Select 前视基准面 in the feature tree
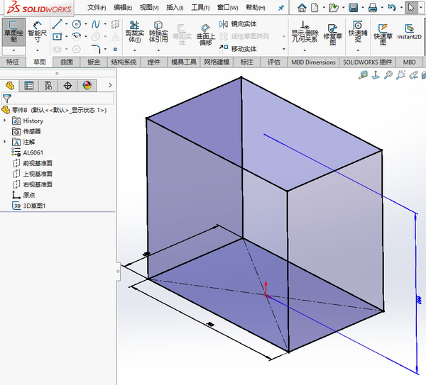 [x=33, y=163]
